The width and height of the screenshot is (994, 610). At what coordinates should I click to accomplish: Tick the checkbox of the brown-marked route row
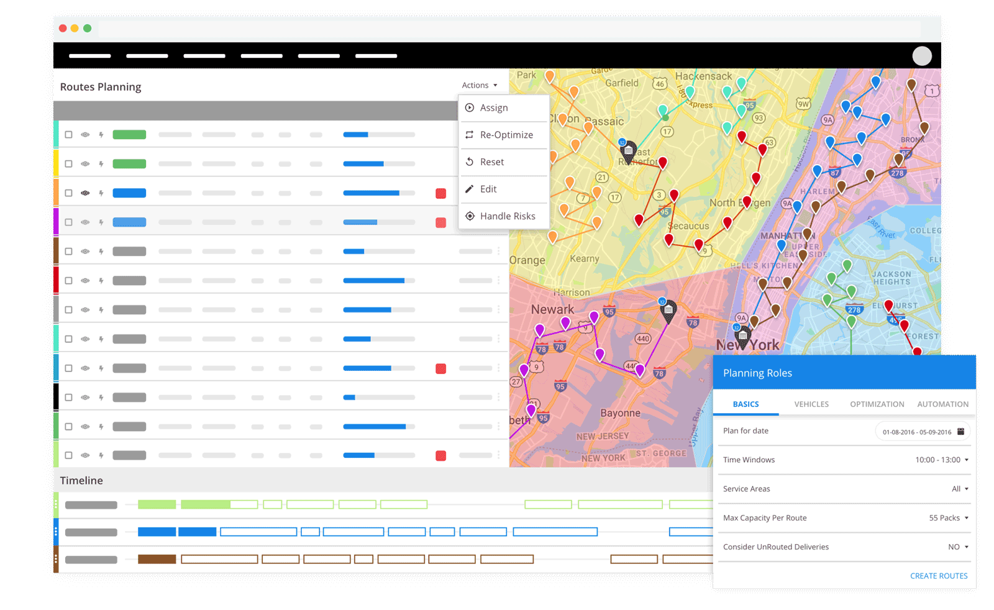pos(69,252)
